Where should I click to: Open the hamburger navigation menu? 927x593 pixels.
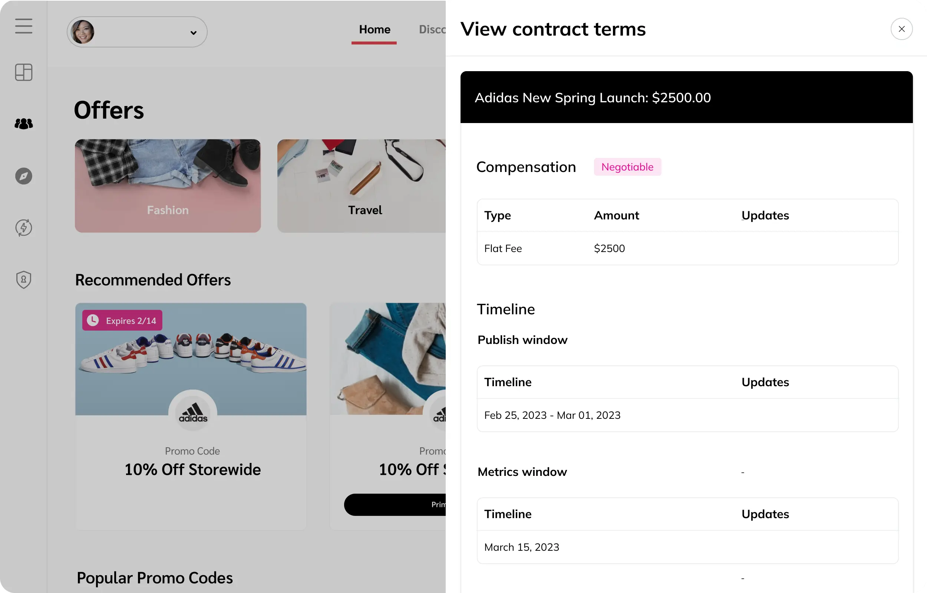[23, 27]
